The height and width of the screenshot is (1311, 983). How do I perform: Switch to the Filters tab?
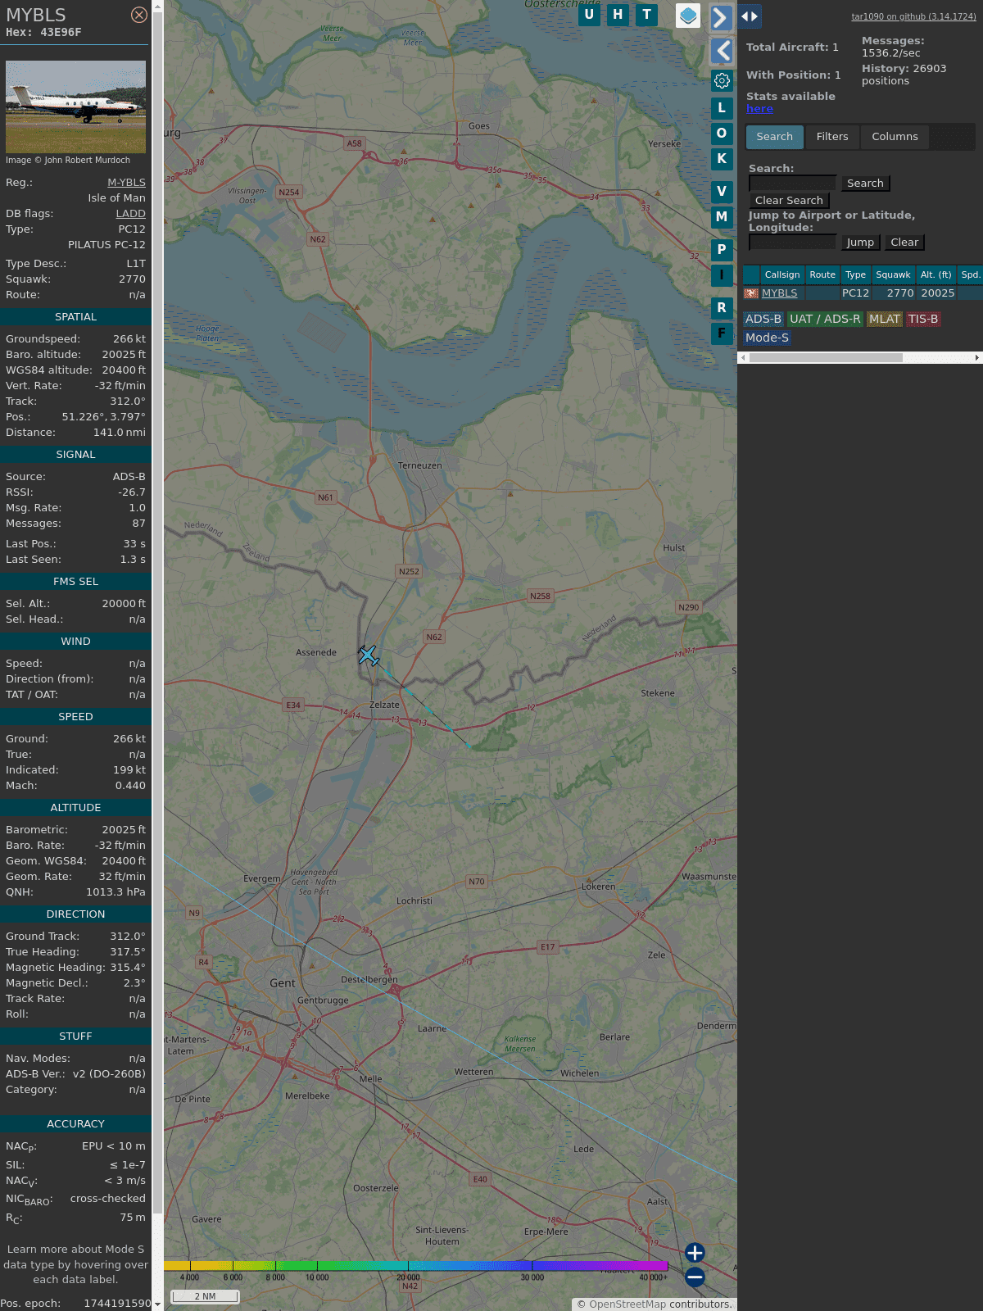[831, 137]
